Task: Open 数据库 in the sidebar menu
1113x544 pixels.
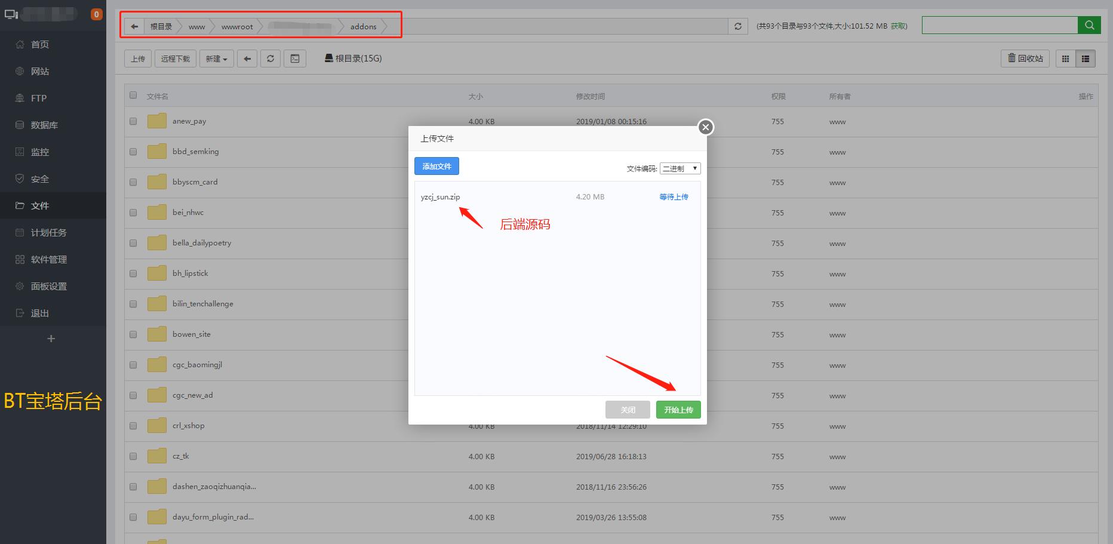Action: [44, 125]
